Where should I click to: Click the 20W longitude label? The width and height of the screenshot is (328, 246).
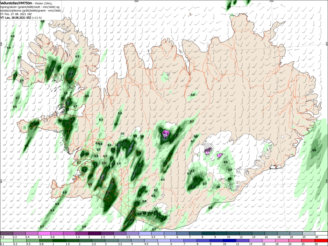pyautogui.click(x=136, y=1)
